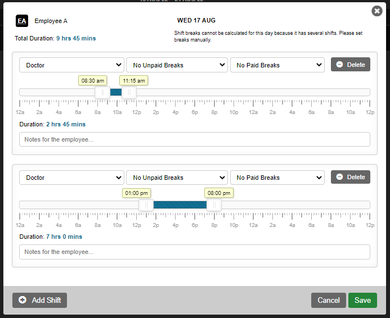
Task: Click the 08:00 pm end slider handle
Action: 214,205
